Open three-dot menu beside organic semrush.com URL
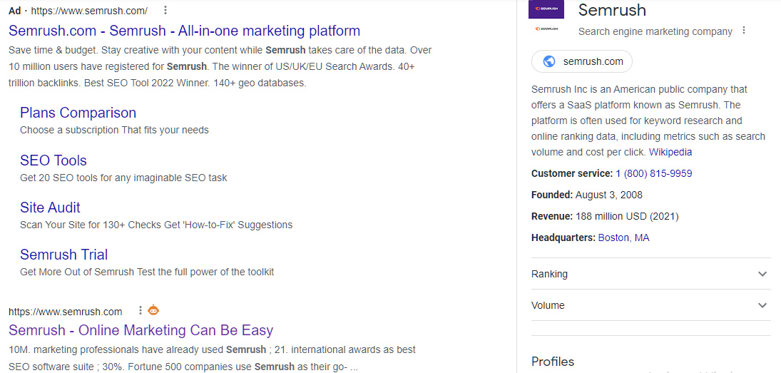This screenshot has width=781, height=373. coord(141,311)
